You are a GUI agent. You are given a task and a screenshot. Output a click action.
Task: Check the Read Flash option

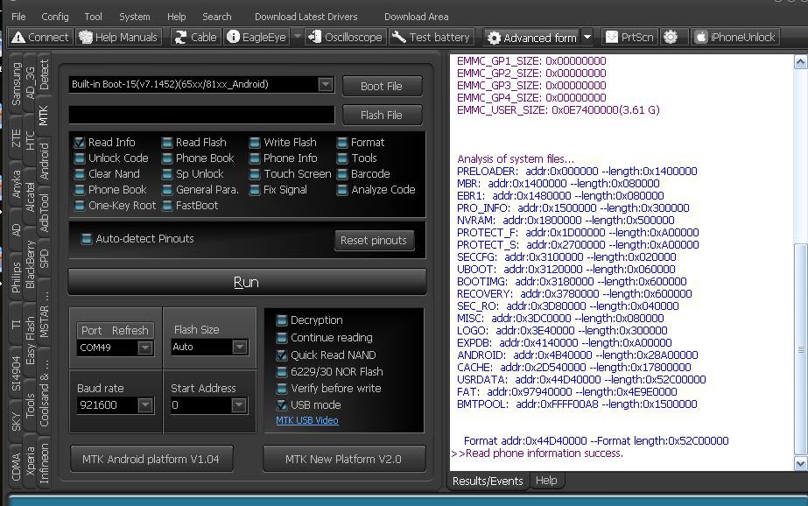point(167,142)
